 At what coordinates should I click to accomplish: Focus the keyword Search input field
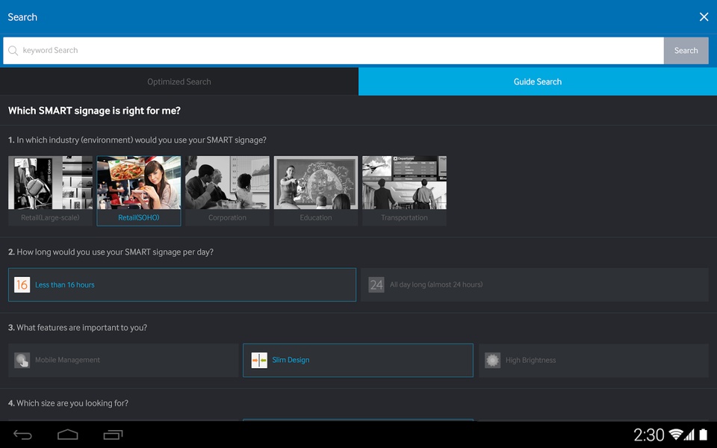click(333, 50)
